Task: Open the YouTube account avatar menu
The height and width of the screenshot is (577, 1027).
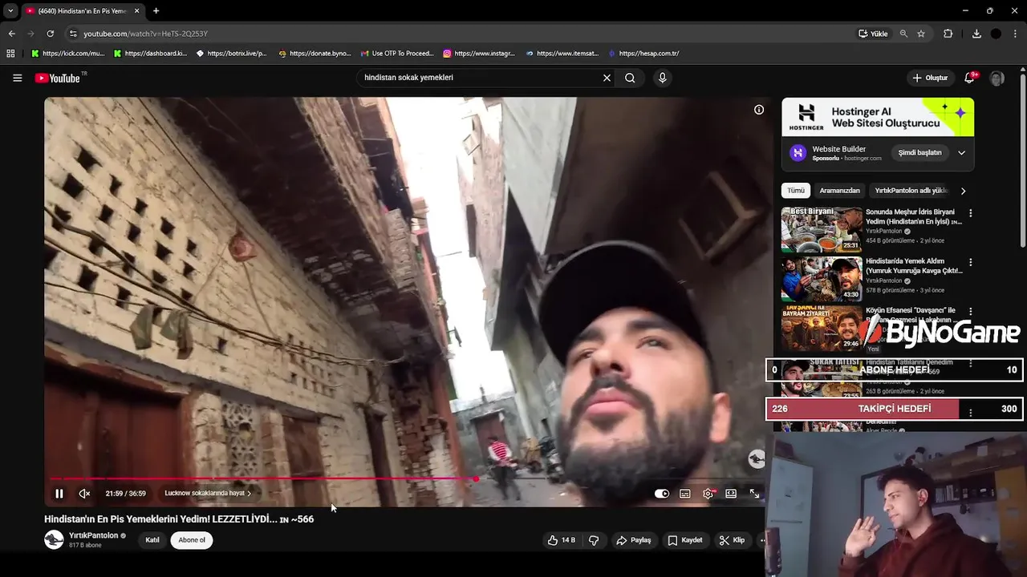Action: (x=997, y=78)
